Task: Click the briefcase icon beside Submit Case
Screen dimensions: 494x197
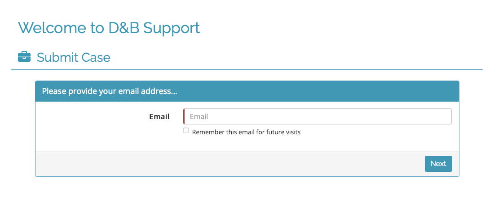Action: (24, 57)
